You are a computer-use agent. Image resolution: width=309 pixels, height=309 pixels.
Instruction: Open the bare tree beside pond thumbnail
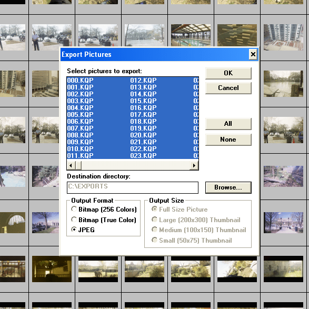144,35
